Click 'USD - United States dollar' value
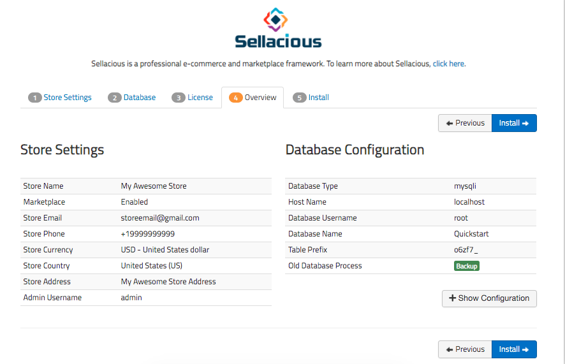The height and width of the screenshot is (364, 565). (165, 250)
